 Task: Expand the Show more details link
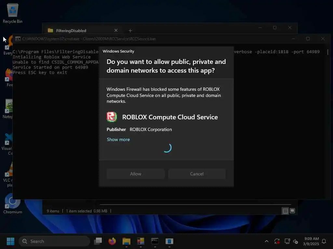click(x=118, y=139)
